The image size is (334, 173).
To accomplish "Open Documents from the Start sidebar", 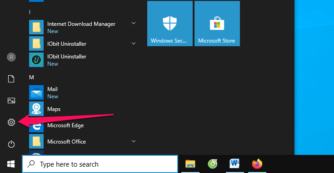I will pos(11,79).
